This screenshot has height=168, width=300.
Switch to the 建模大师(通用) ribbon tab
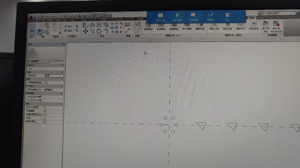tap(94, 20)
